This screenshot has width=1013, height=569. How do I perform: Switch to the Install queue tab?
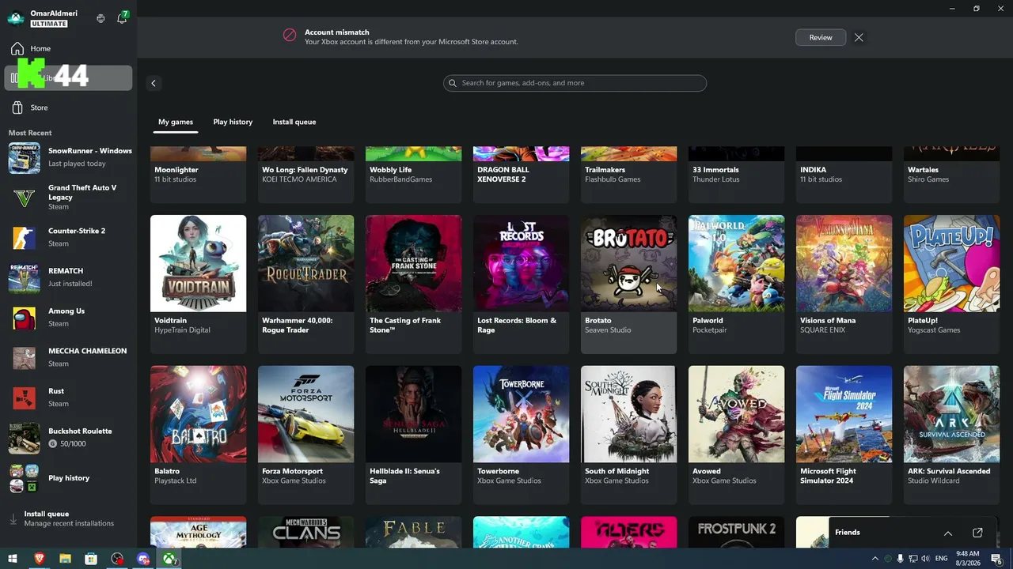[x=294, y=122]
